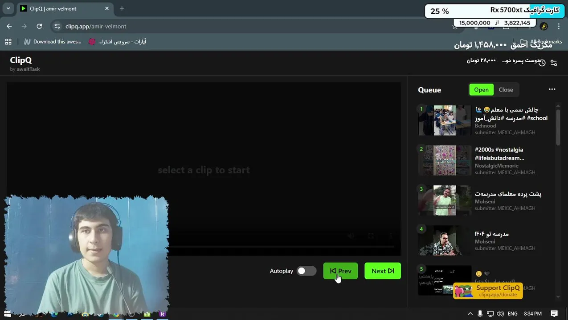Select queue clip 1 thumbnail
Viewport: 568px width, 320px height.
pyautogui.click(x=445, y=120)
